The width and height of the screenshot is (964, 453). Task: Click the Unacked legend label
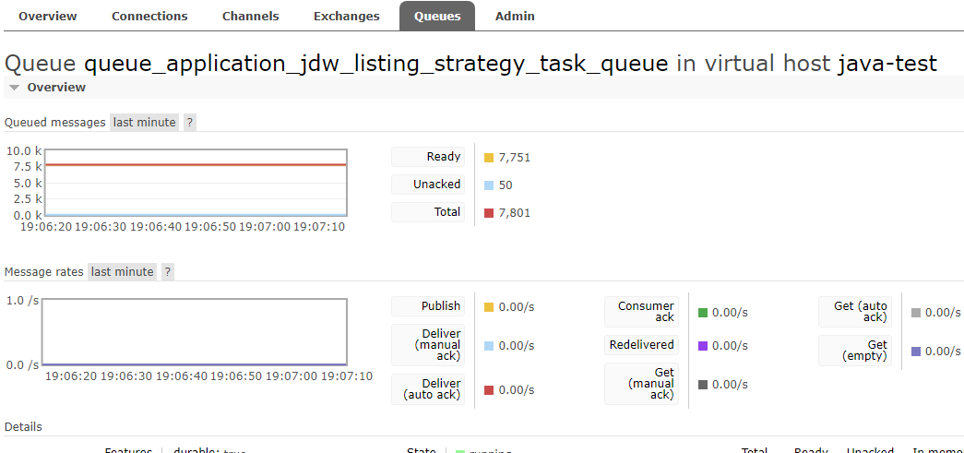pos(428,185)
